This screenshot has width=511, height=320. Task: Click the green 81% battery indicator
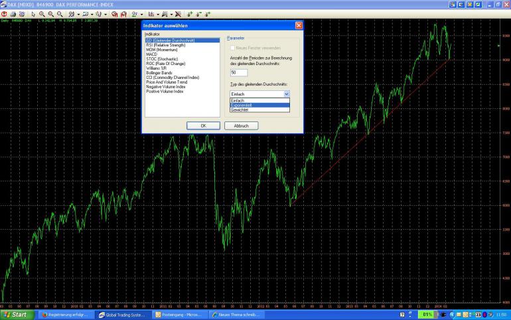(427, 315)
